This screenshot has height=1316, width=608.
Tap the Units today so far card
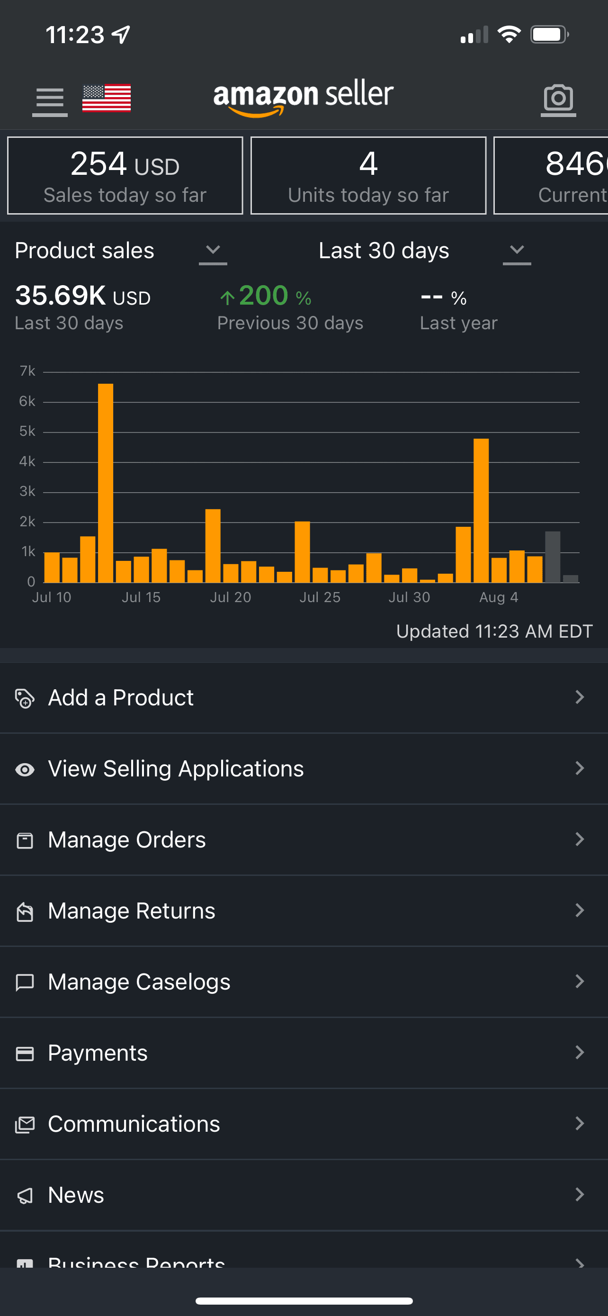click(x=368, y=175)
